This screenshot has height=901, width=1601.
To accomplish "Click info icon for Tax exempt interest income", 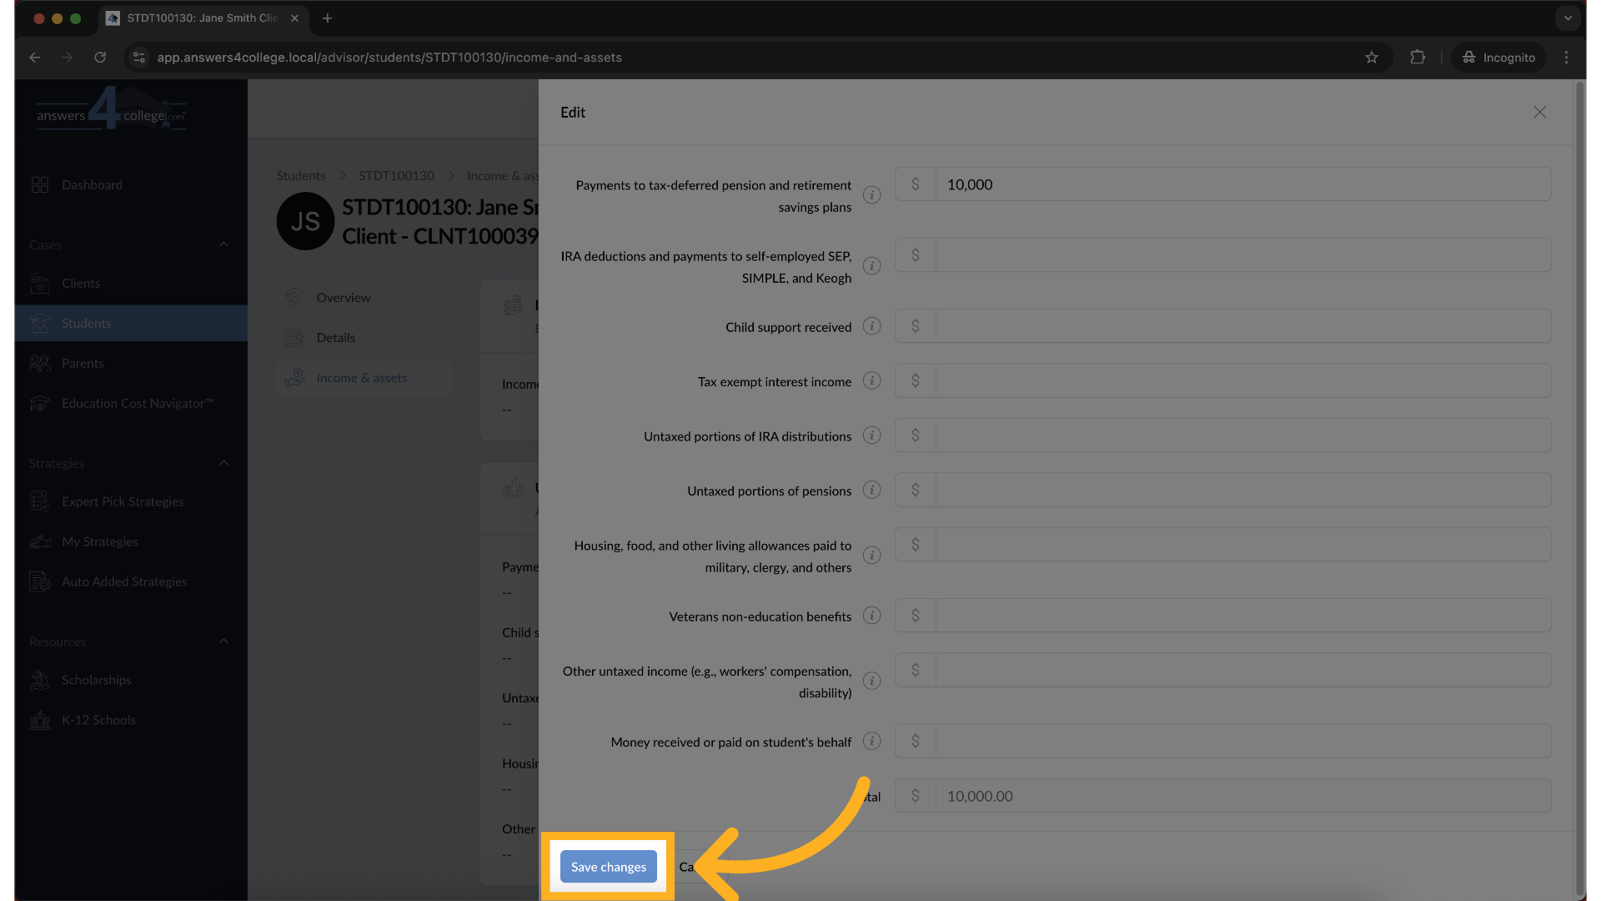I will tap(871, 381).
